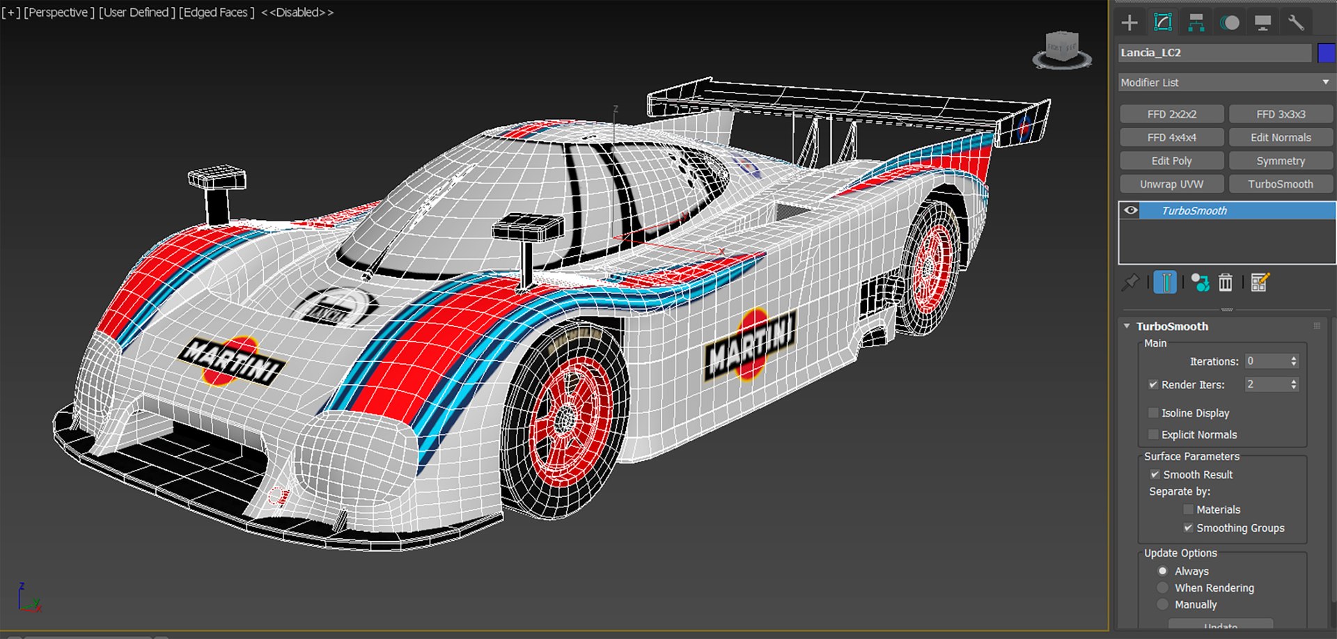
Task: Toggle Smoothing Groups checkbox
Action: [1188, 528]
